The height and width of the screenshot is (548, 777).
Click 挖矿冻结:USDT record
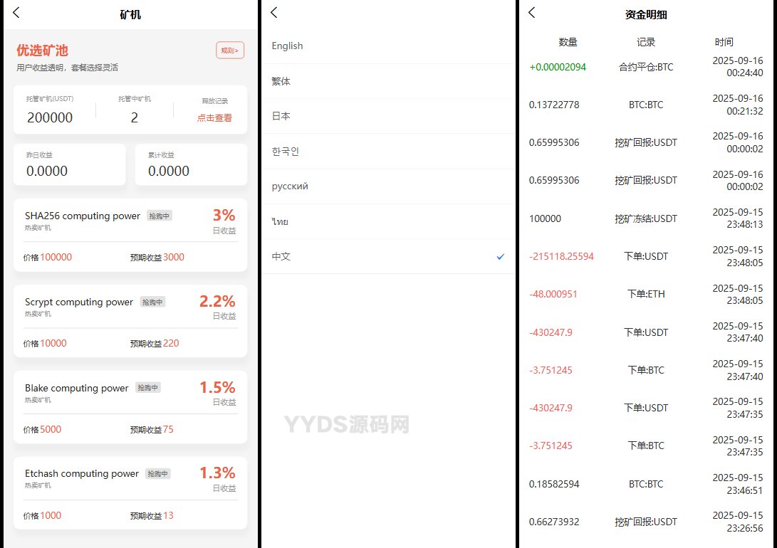[x=646, y=218]
